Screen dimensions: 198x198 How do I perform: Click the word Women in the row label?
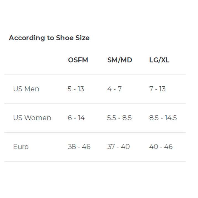[x=38, y=118]
